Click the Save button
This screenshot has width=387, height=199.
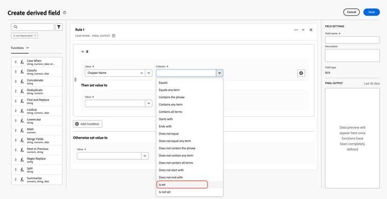click(x=372, y=12)
